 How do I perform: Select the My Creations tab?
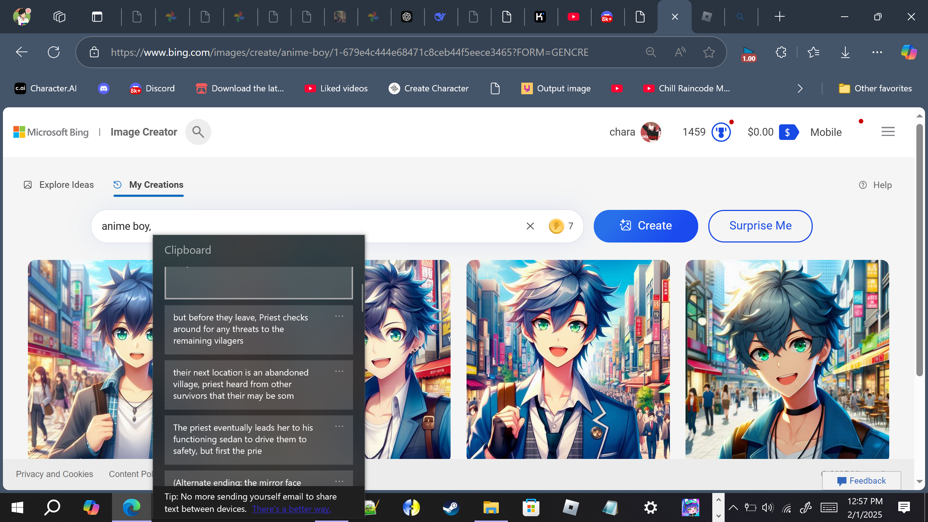[149, 185]
